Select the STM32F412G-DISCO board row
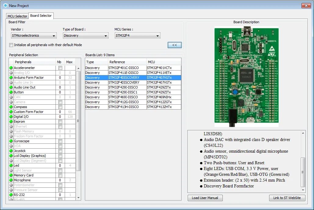The height and width of the screenshot is (210, 314). click(133, 102)
